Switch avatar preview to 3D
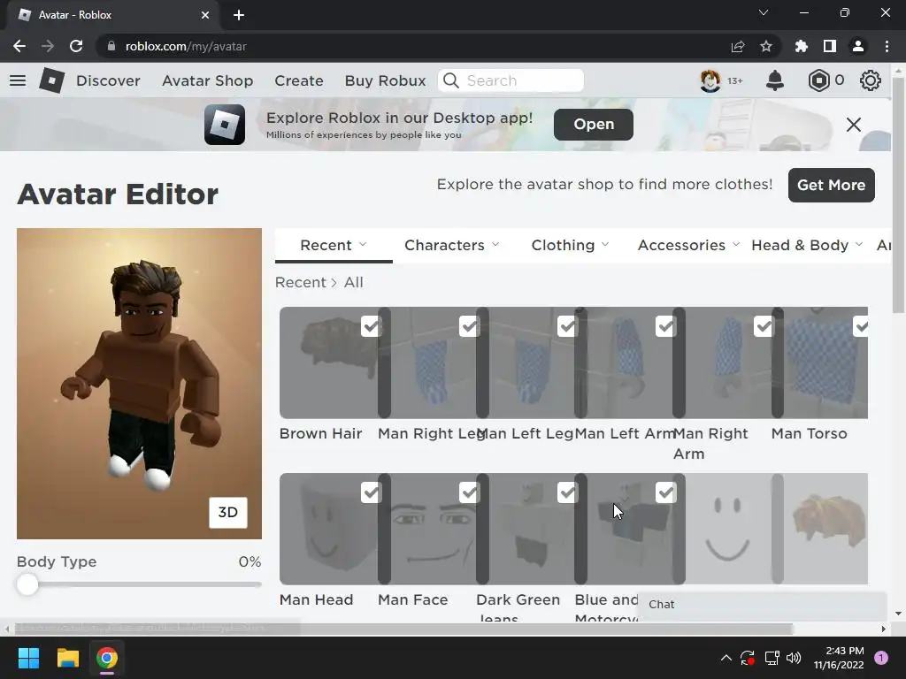 pos(227,512)
